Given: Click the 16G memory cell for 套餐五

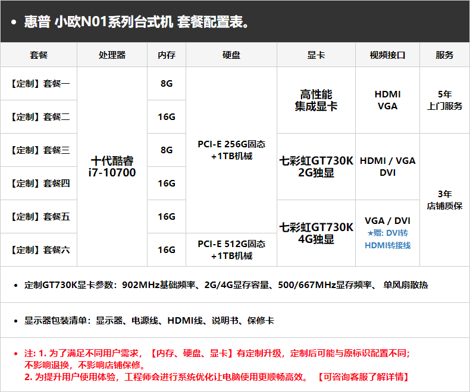Looking at the screenshot, I should (167, 217).
